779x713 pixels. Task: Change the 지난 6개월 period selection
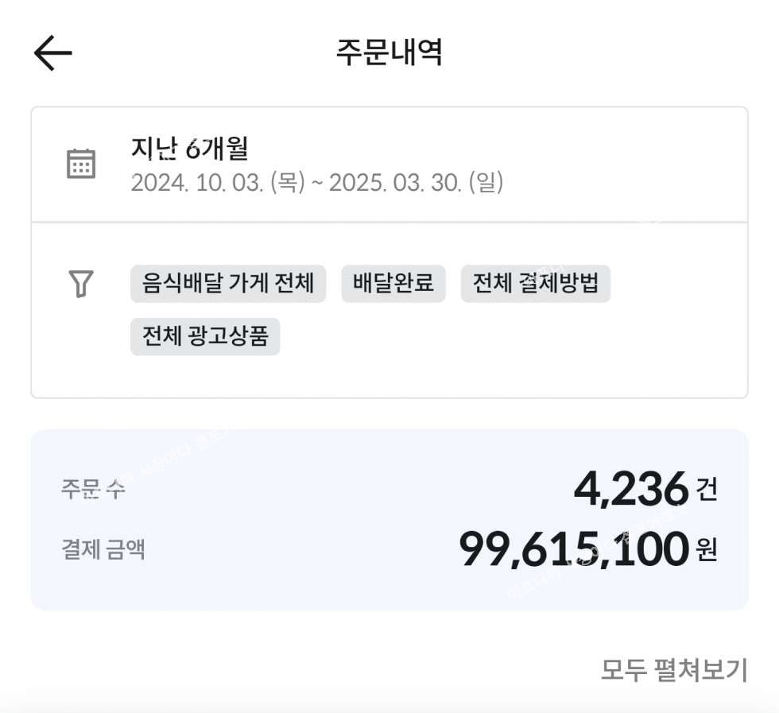pos(190,148)
